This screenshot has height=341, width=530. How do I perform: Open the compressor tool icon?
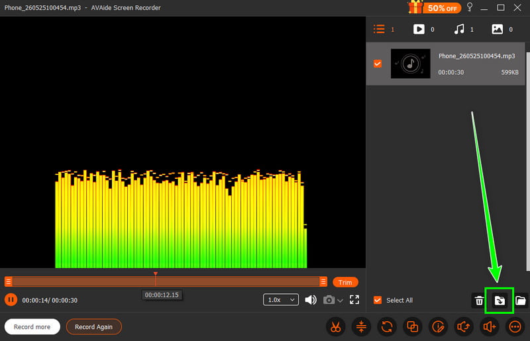(361, 327)
